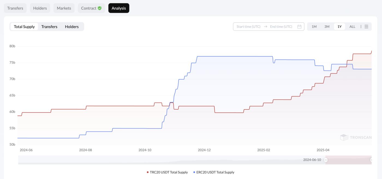Click the left range slider handle
382x179 pixels.
pyautogui.click(x=326, y=160)
